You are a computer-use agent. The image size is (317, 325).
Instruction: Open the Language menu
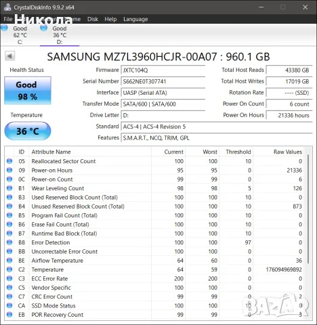[135, 19]
